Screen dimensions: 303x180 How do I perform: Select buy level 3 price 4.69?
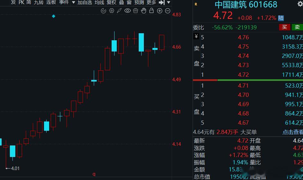243,104
